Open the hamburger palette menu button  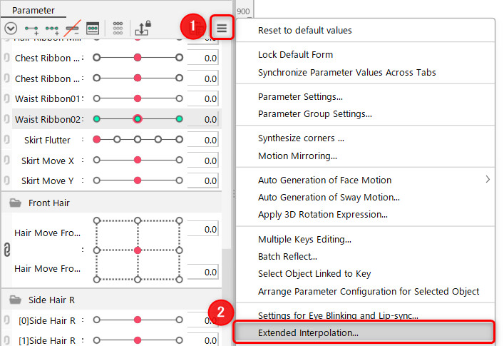(x=222, y=29)
